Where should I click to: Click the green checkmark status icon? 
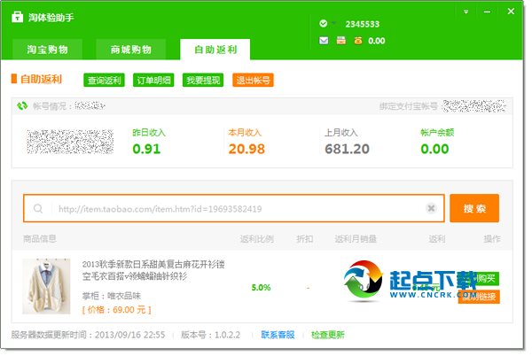(324, 23)
